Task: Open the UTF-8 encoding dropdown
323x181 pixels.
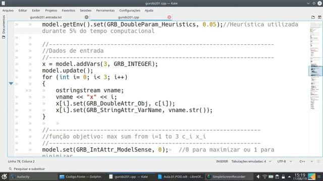Action: pos(285,161)
